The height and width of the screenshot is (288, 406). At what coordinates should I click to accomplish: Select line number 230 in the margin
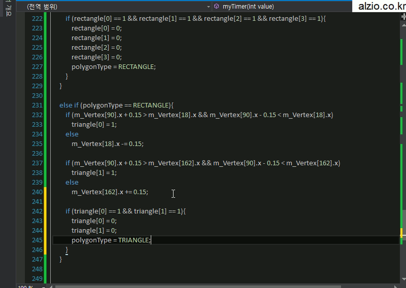point(37,95)
